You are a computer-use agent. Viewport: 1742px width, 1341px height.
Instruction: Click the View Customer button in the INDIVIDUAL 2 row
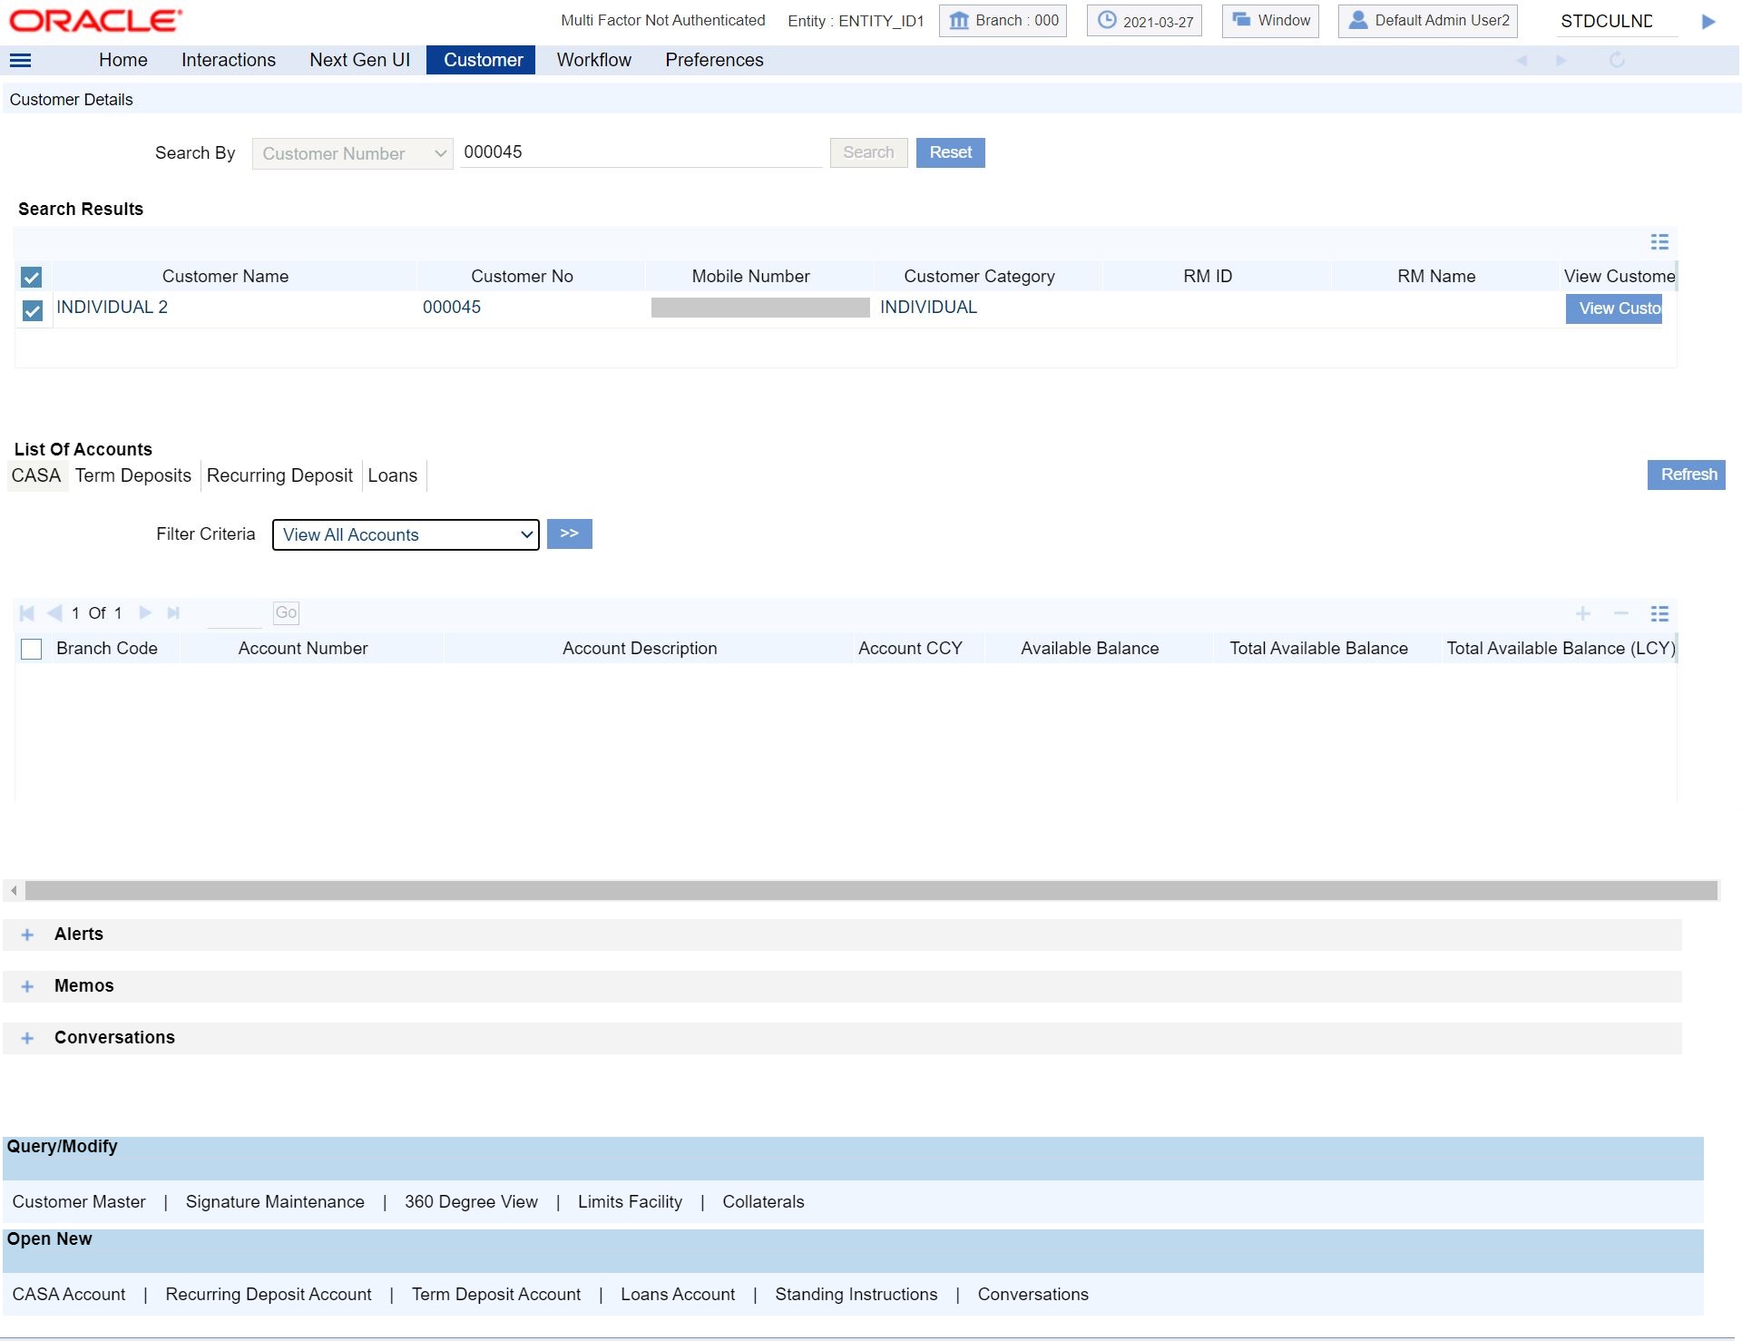[1613, 309]
